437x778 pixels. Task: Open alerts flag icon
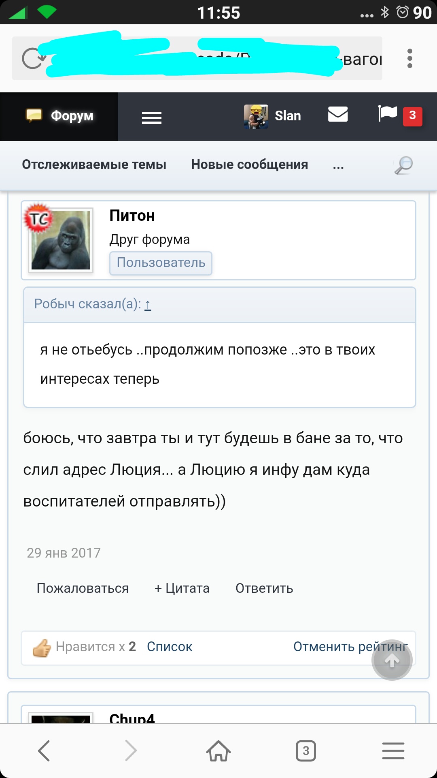coord(387,113)
